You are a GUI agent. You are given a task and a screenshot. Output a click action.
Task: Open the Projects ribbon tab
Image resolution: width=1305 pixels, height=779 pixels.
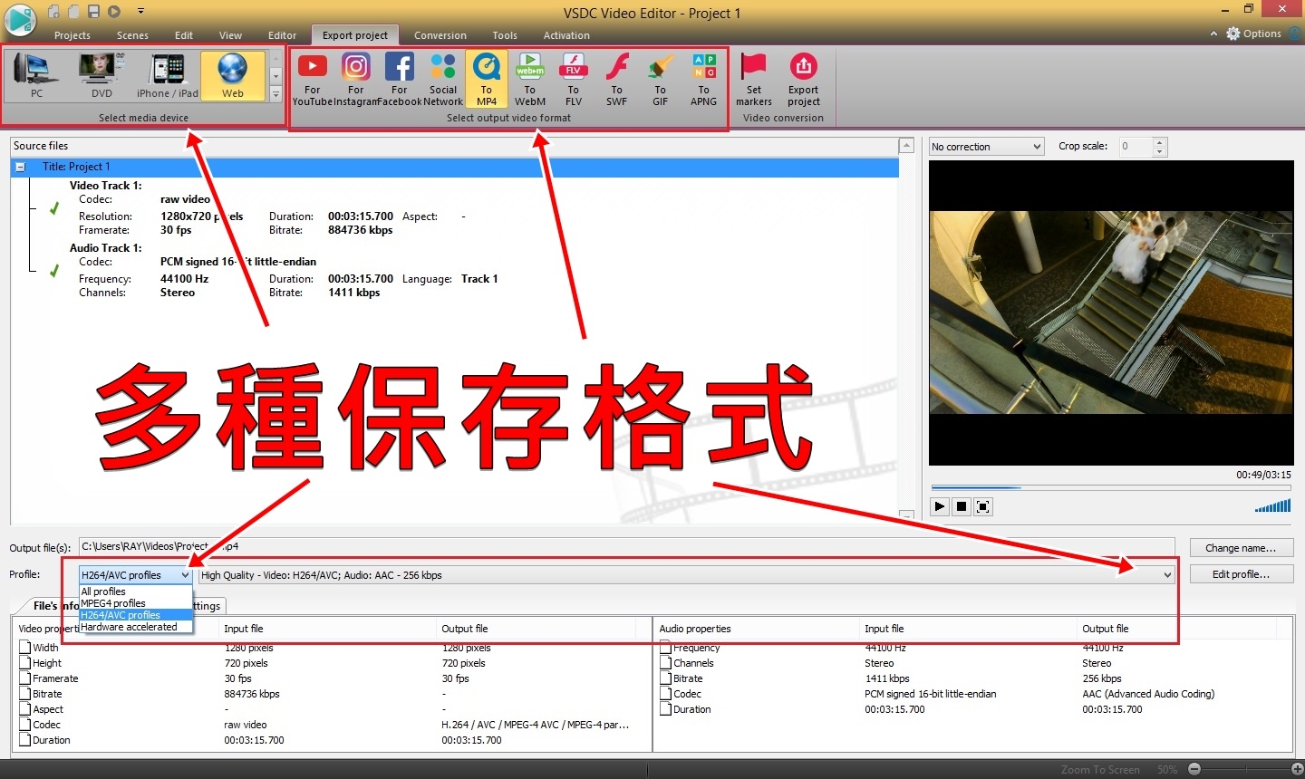click(x=72, y=35)
